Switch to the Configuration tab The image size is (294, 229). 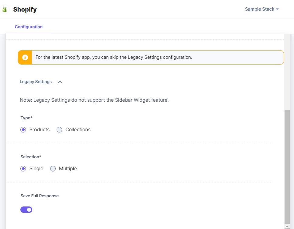click(x=28, y=27)
